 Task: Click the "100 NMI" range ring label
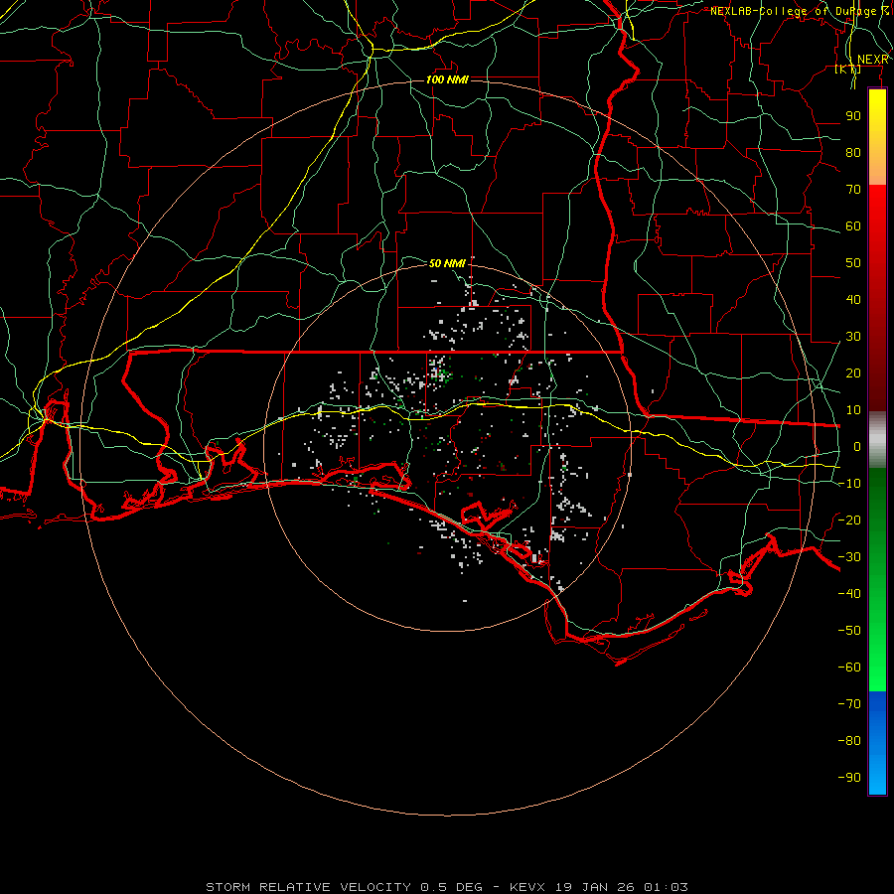click(447, 79)
